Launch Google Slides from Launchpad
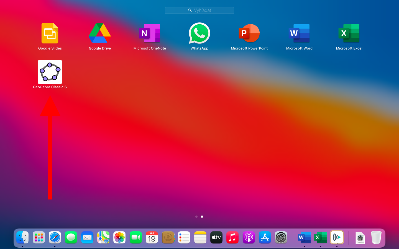This screenshot has width=399, height=249. [50, 33]
